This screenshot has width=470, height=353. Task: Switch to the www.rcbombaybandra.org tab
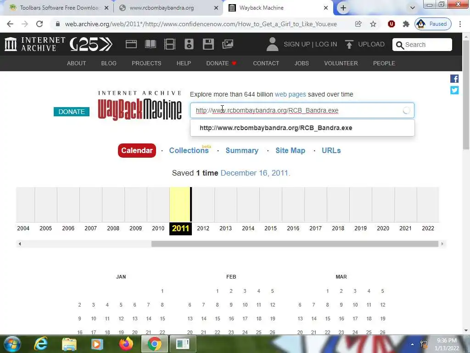[162, 8]
